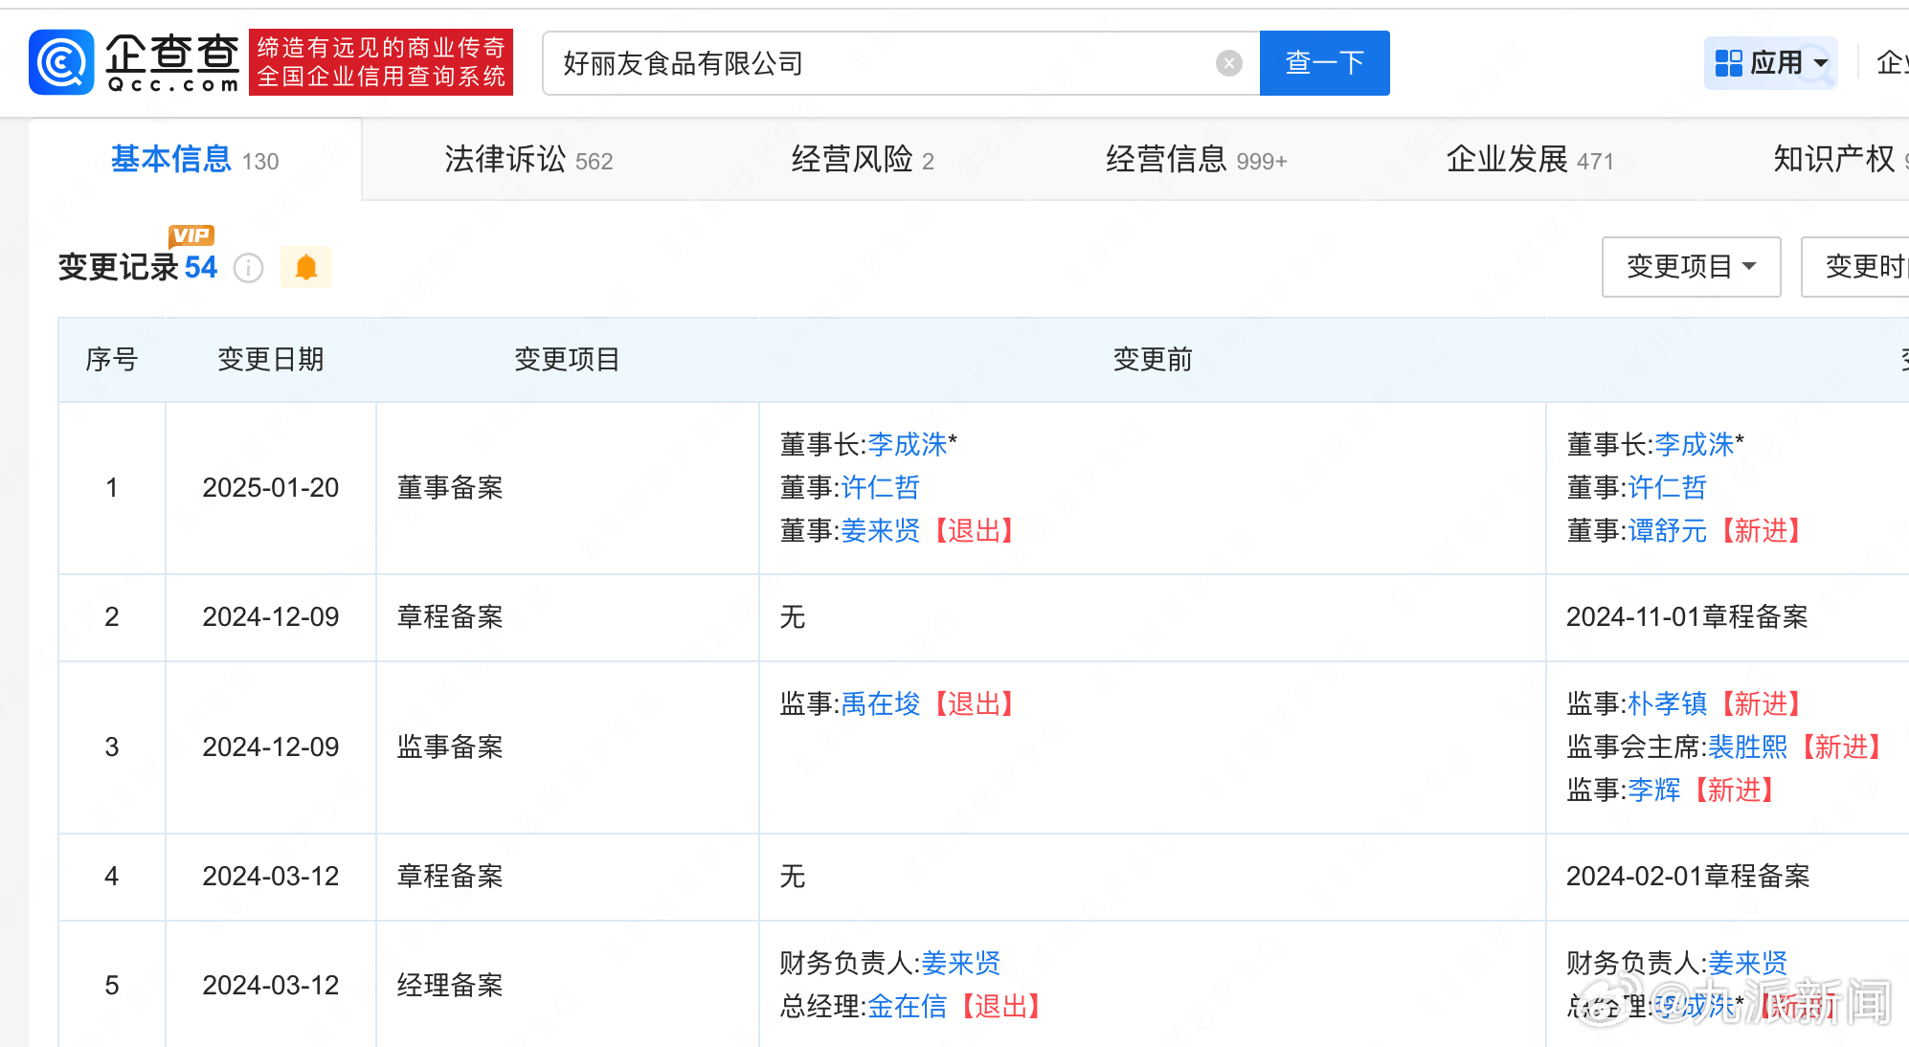Open 姜来贤 link in 财务负责人 变更前 cell
Viewport: 1909px width, 1047px height.
coord(960,963)
